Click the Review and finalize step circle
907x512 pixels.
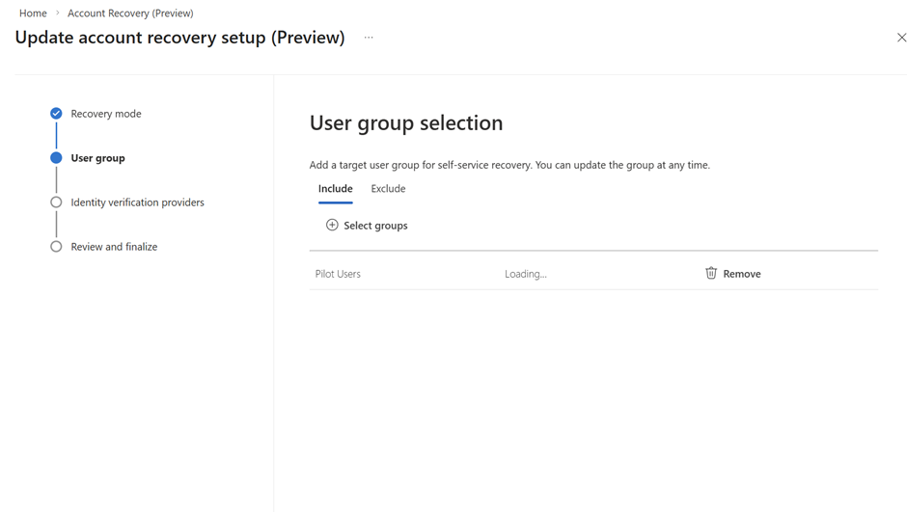tap(56, 247)
